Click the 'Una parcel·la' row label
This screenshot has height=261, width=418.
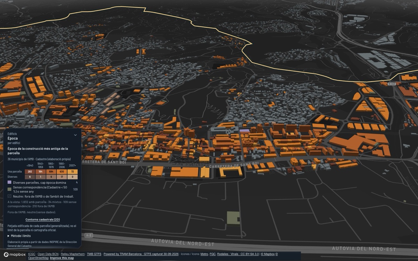tap(15, 172)
